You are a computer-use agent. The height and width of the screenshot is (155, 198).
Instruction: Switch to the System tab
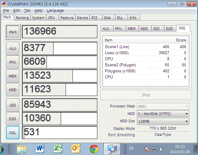coord(38,18)
